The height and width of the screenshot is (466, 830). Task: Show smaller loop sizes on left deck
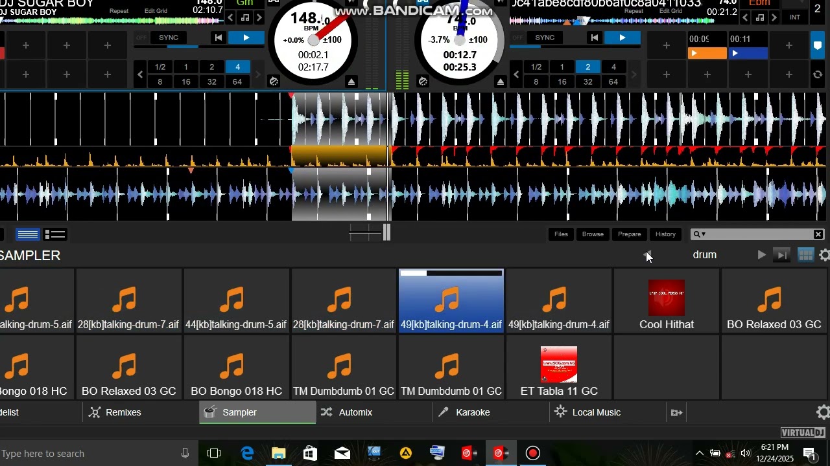pos(140,74)
